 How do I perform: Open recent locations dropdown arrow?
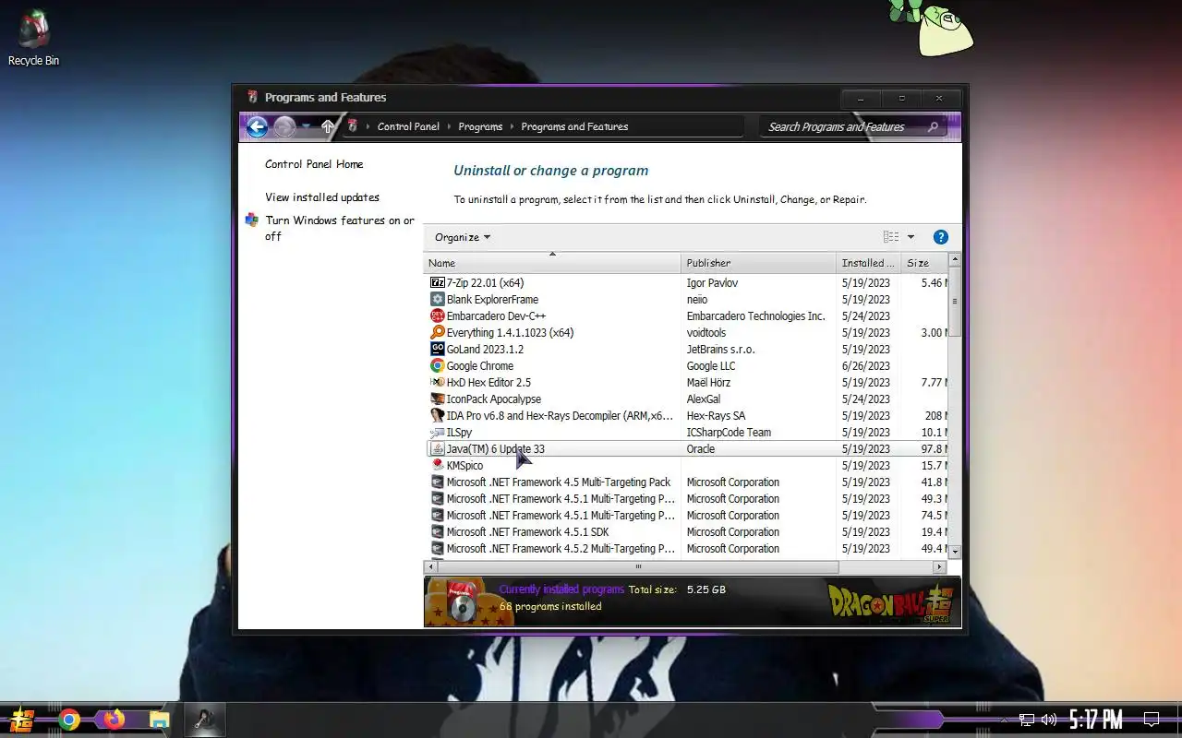(x=307, y=127)
